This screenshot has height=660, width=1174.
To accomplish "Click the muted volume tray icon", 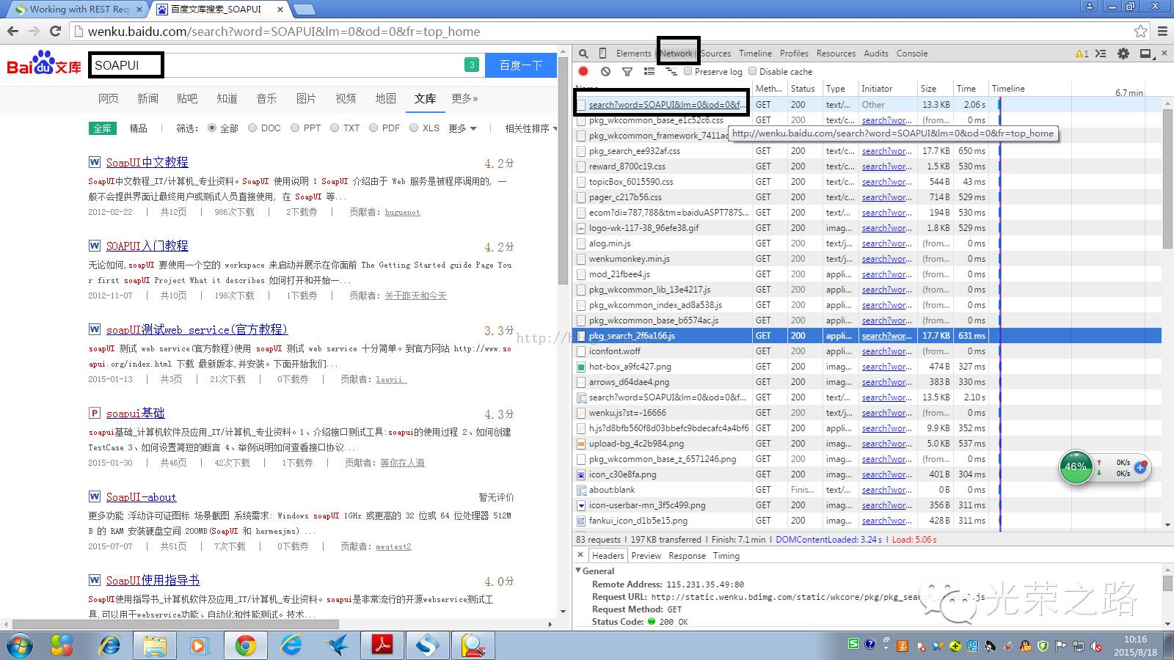I will coord(1097,646).
